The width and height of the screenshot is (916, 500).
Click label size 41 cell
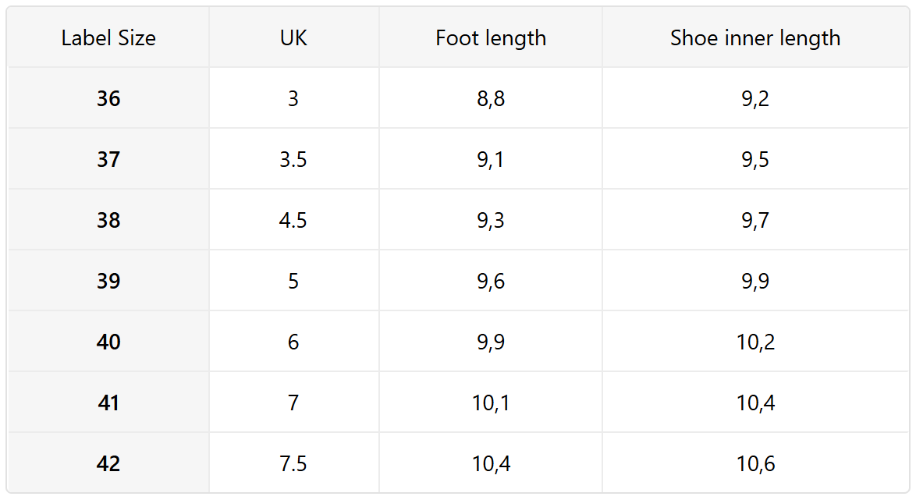pyautogui.click(x=108, y=403)
